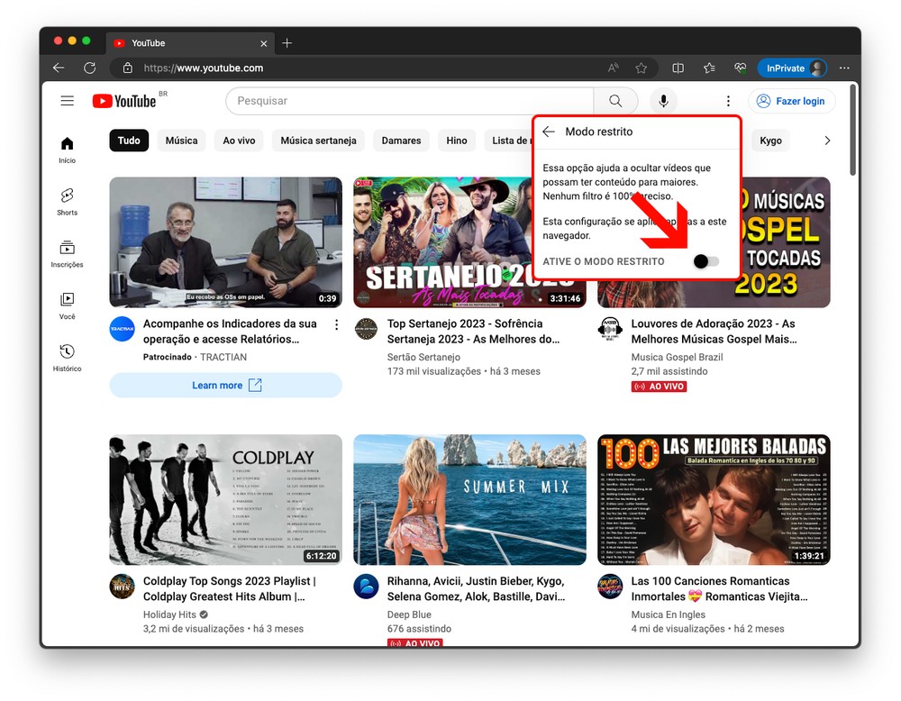Enable the Modo restrito toggle
This screenshot has width=901, height=701.
tap(706, 261)
